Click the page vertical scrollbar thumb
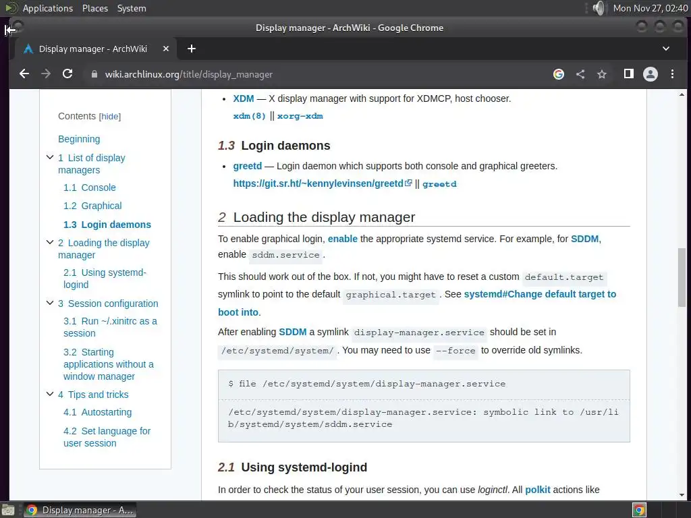691x518 pixels. pos(682,277)
